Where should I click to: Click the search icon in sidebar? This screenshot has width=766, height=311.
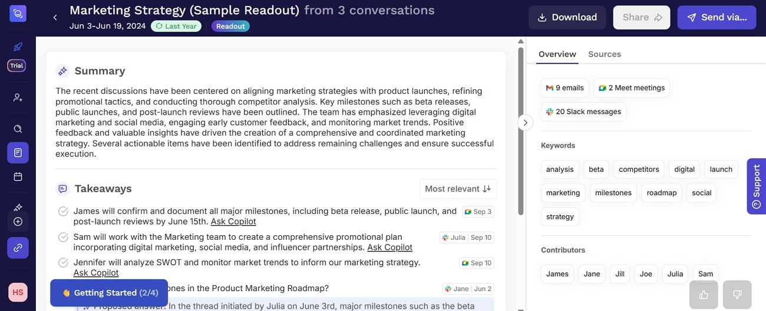[18, 129]
